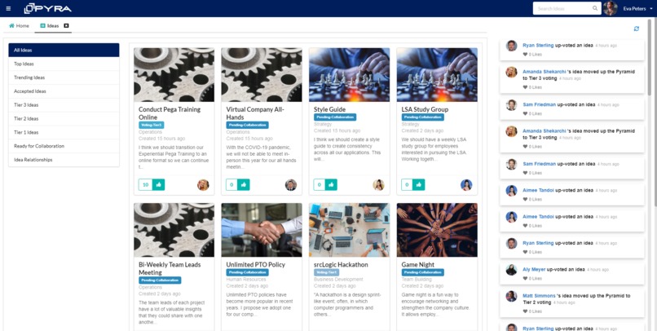Image resolution: width=657 pixels, height=331 pixels.
Task: Filter by Tier 2 Ideas
Action: [x=64, y=118]
